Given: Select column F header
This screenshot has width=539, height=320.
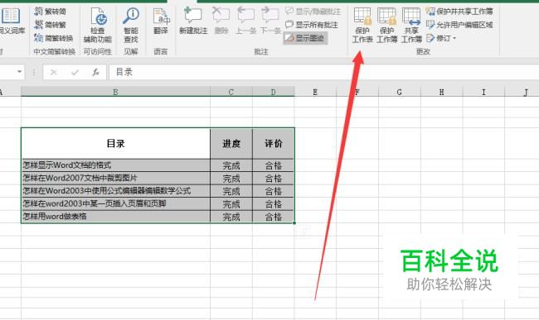Looking at the screenshot, I should click(357, 92).
